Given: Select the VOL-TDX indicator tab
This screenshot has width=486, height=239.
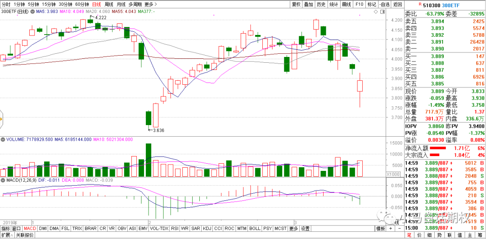Looking at the screenshot, I should (x=159, y=229).
